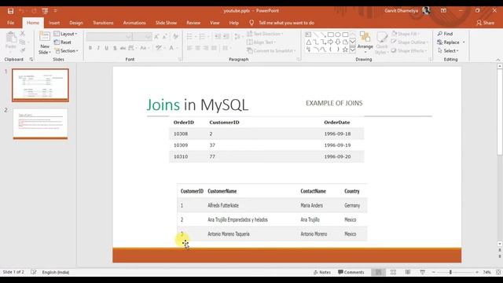The height and width of the screenshot is (283, 503).
Task: Click the Find button
Action: click(x=445, y=34)
